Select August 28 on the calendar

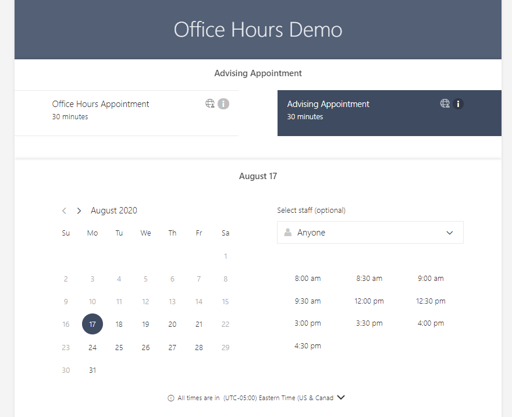point(199,348)
